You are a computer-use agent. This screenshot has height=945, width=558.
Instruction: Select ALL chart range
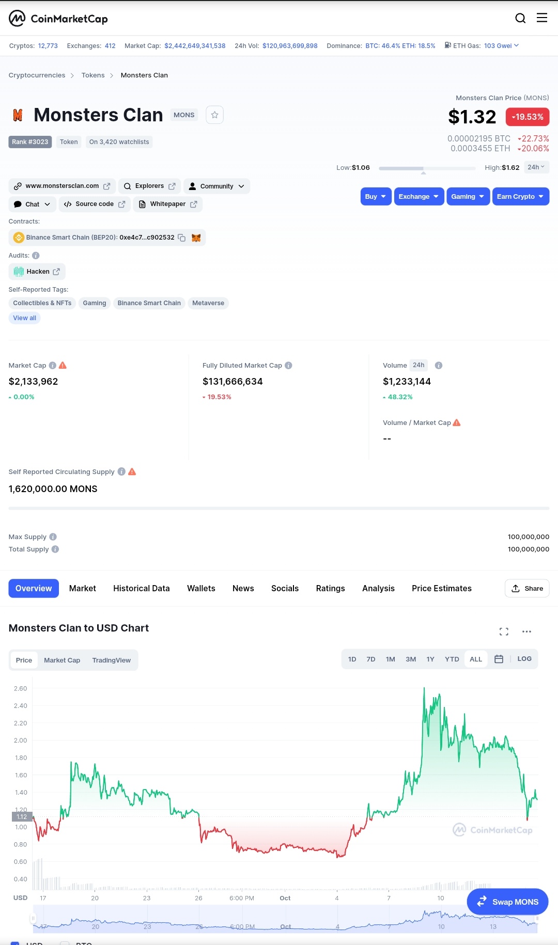(476, 659)
